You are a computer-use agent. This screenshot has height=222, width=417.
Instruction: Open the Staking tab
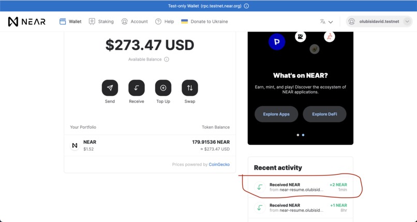(101, 22)
